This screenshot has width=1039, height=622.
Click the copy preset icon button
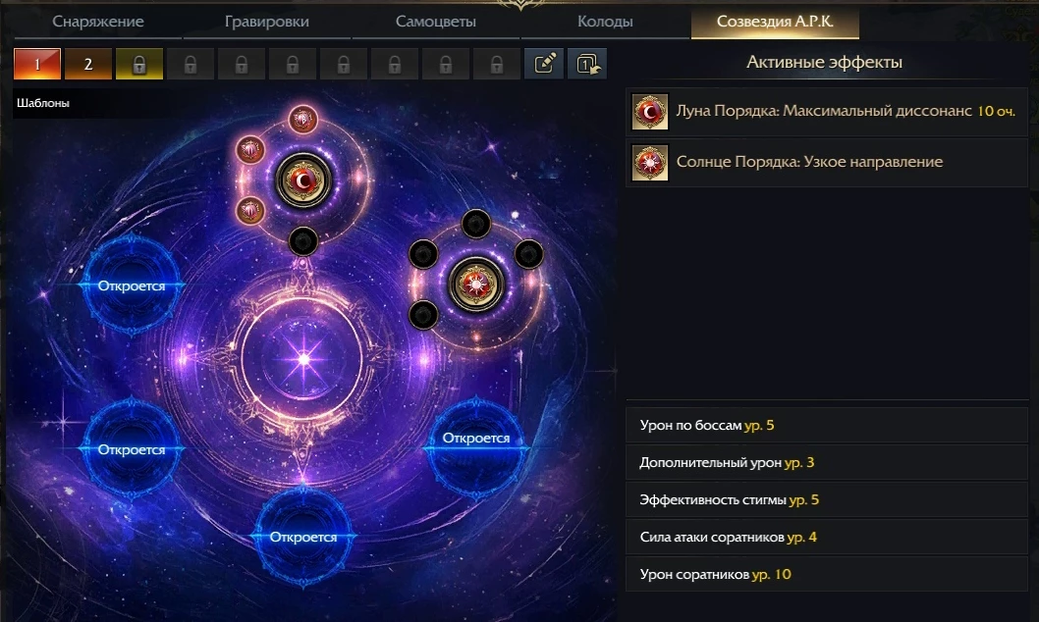click(x=587, y=64)
